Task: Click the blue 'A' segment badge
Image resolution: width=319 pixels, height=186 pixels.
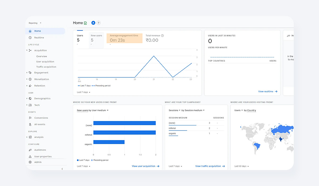Action: (93, 23)
